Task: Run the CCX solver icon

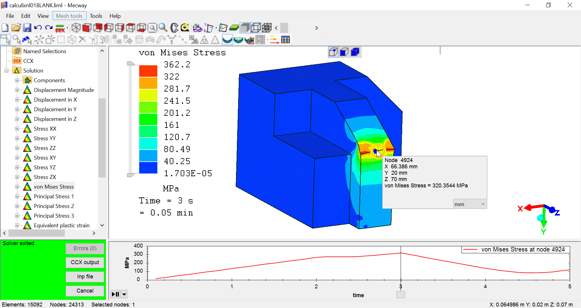Action: coord(60,28)
